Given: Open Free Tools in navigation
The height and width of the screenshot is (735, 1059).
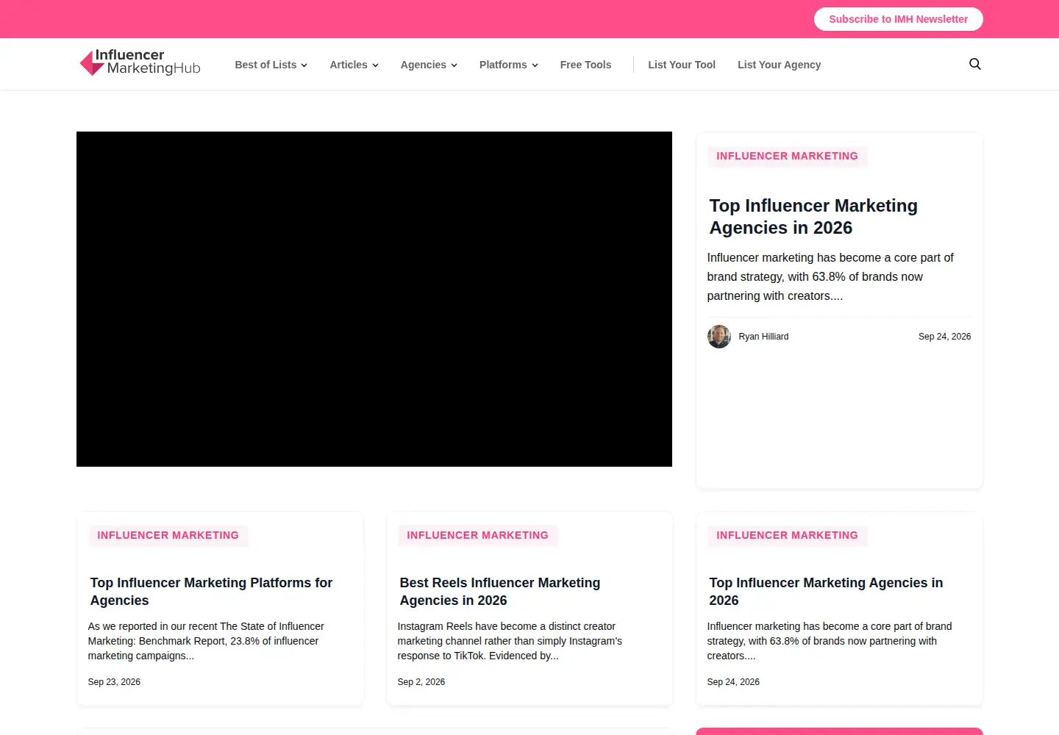Looking at the screenshot, I should pos(585,65).
